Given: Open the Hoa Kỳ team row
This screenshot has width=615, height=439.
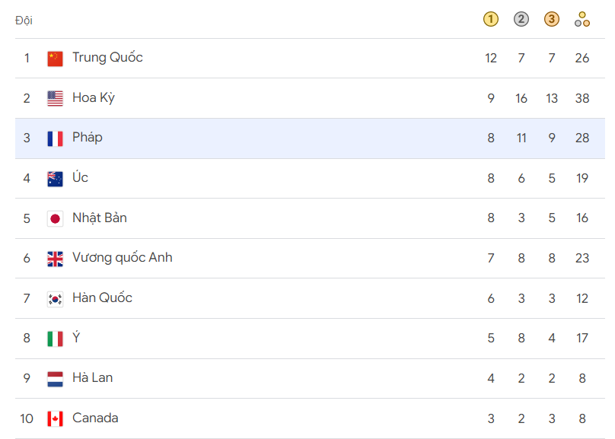Looking at the screenshot, I should tap(310, 98).
